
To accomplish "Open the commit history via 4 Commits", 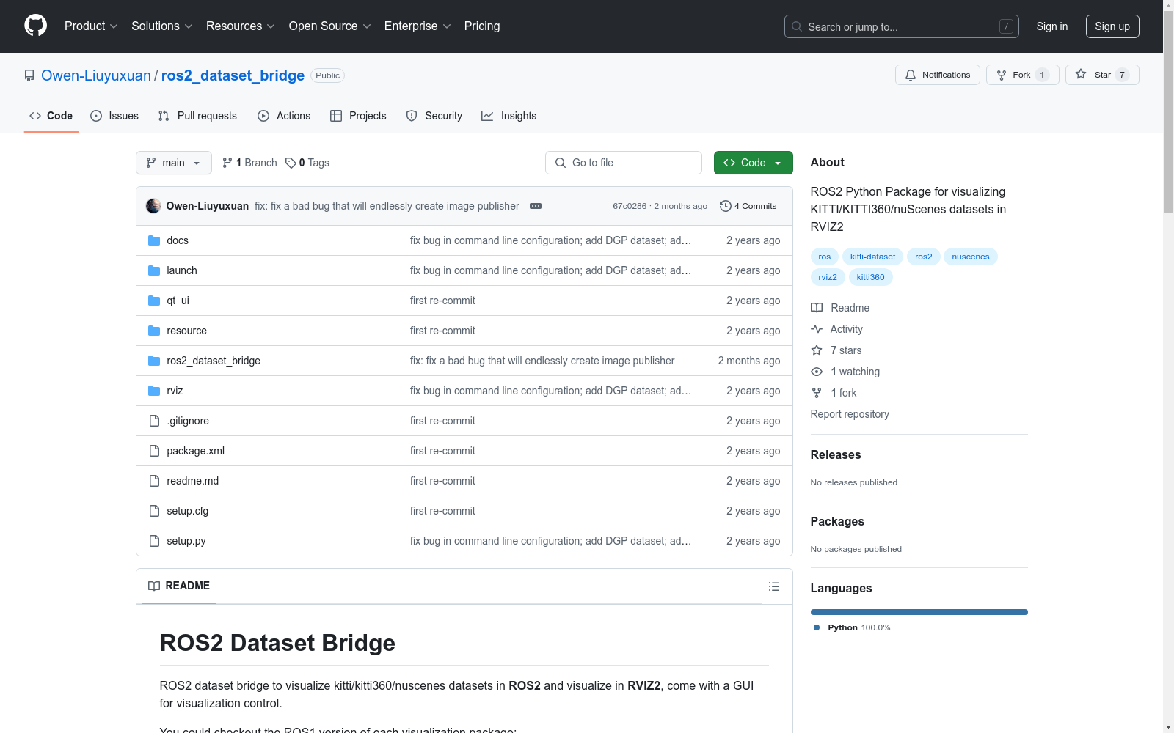I will point(748,206).
